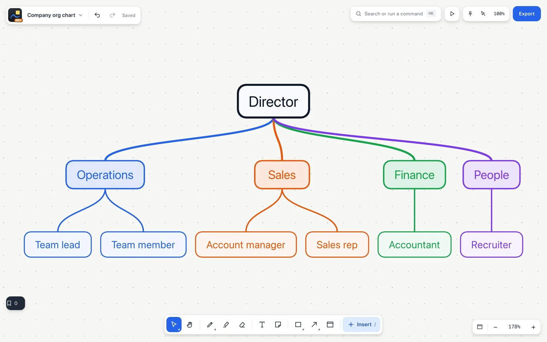Select the Text tool

coord(262,324)
